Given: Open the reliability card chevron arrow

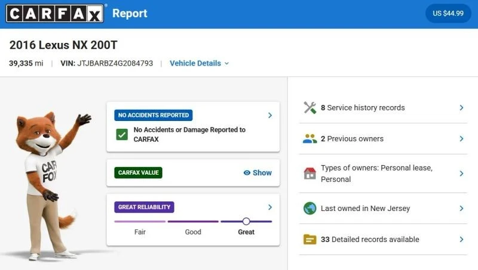Looking at the screenshot, I should [x=270, y=207].
